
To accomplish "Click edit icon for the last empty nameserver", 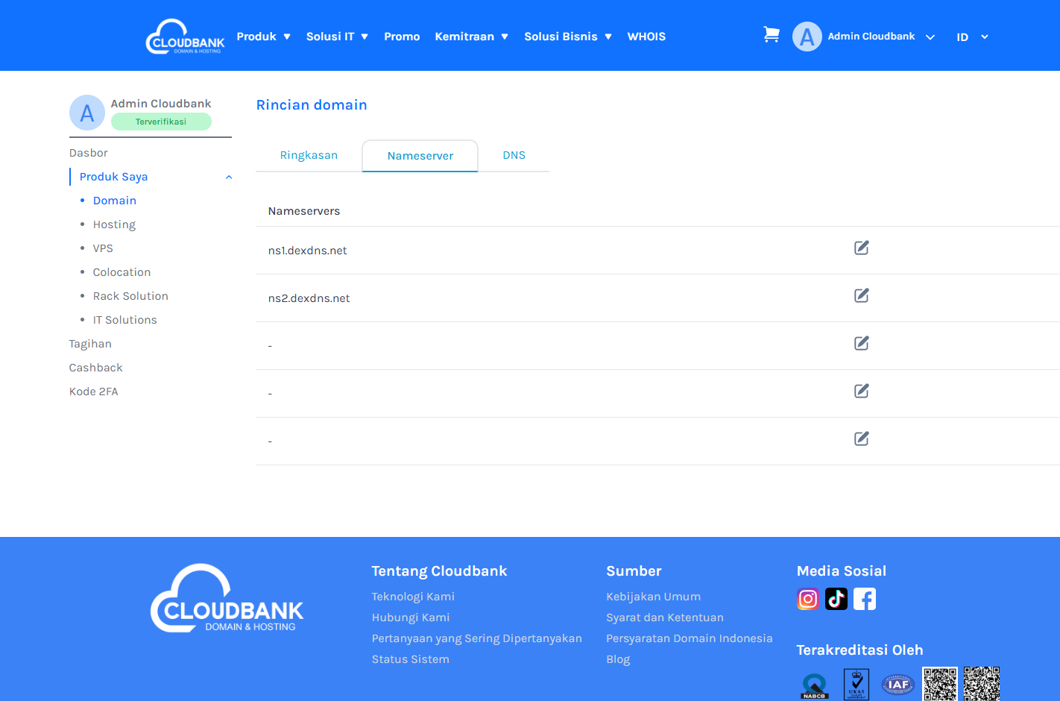I will pos(861,439).
